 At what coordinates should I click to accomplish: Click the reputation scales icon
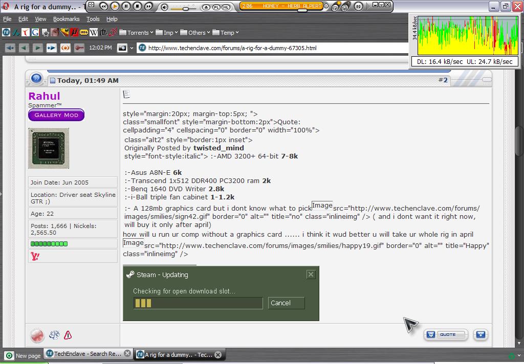54,335
